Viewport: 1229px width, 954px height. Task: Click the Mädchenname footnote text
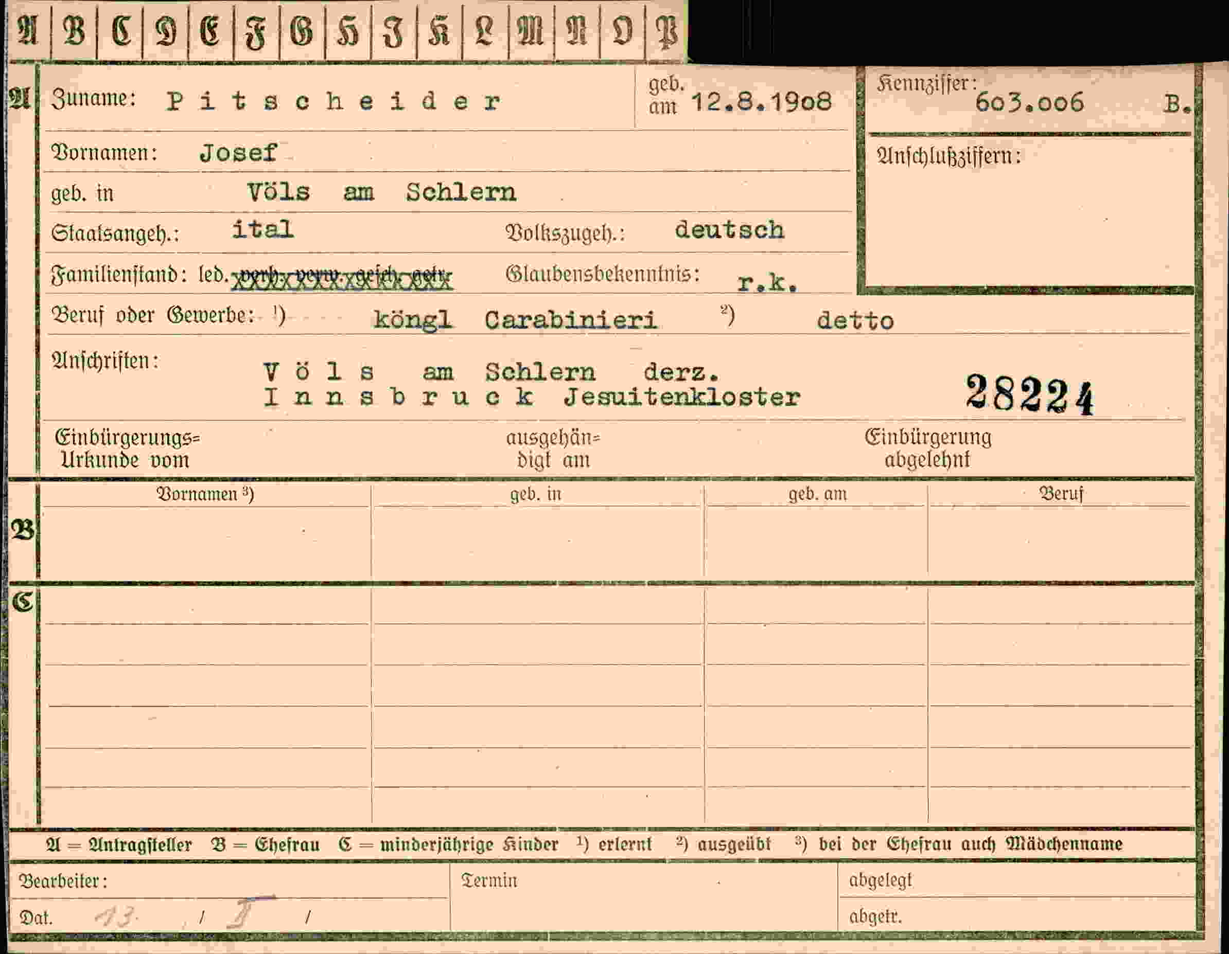point(1064,844)
